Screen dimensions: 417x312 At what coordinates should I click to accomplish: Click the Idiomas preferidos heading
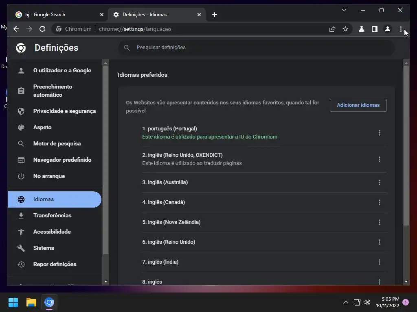click(143, 75)
